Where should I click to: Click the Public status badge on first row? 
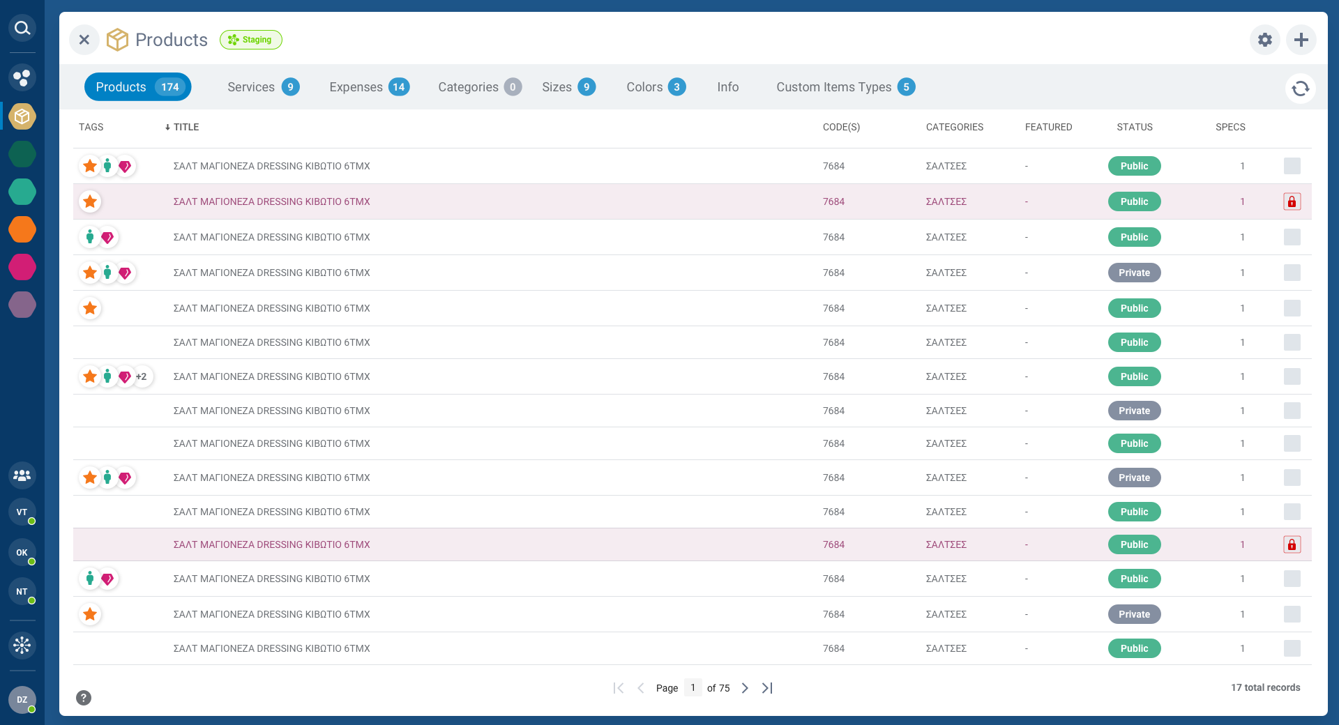coord(1134,166)
